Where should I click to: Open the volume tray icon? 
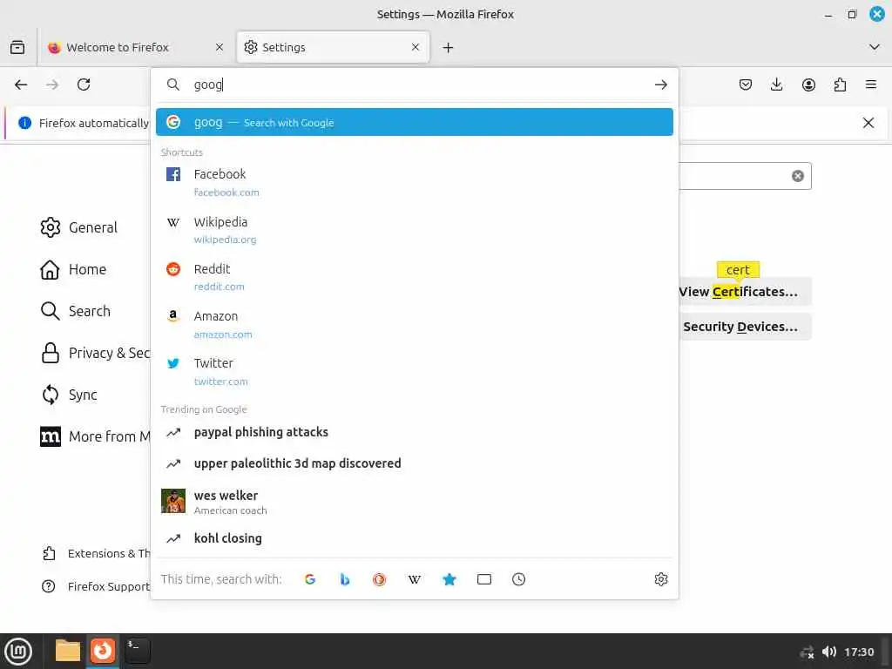(829, 652)
